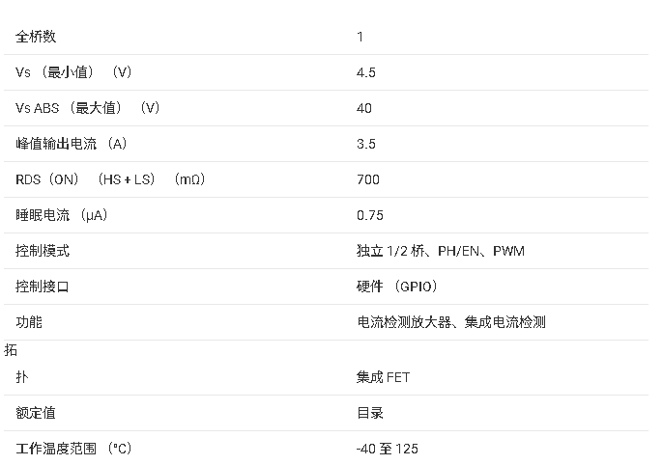Click the 全桥数 parameter label
Viewport: 663px width, 465px height.
pyautogui.click(x=37, y=37)
